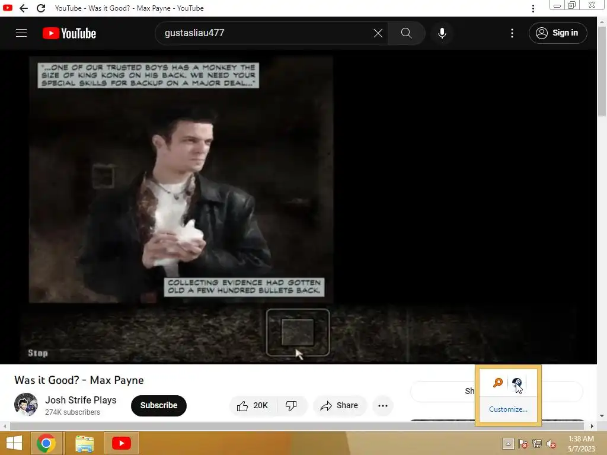Open Chrome app three-dot menu

tap(533, 8)
